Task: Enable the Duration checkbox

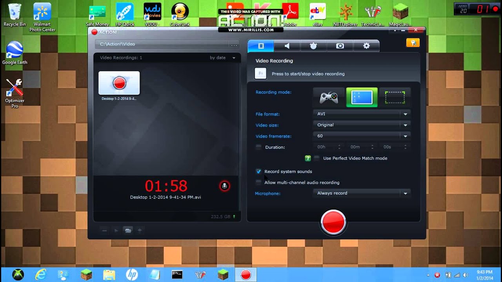Action: click(x=258, y=147)
